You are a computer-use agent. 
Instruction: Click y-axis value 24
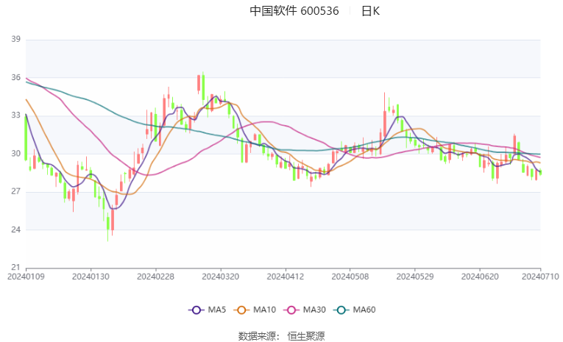(15, 229)
